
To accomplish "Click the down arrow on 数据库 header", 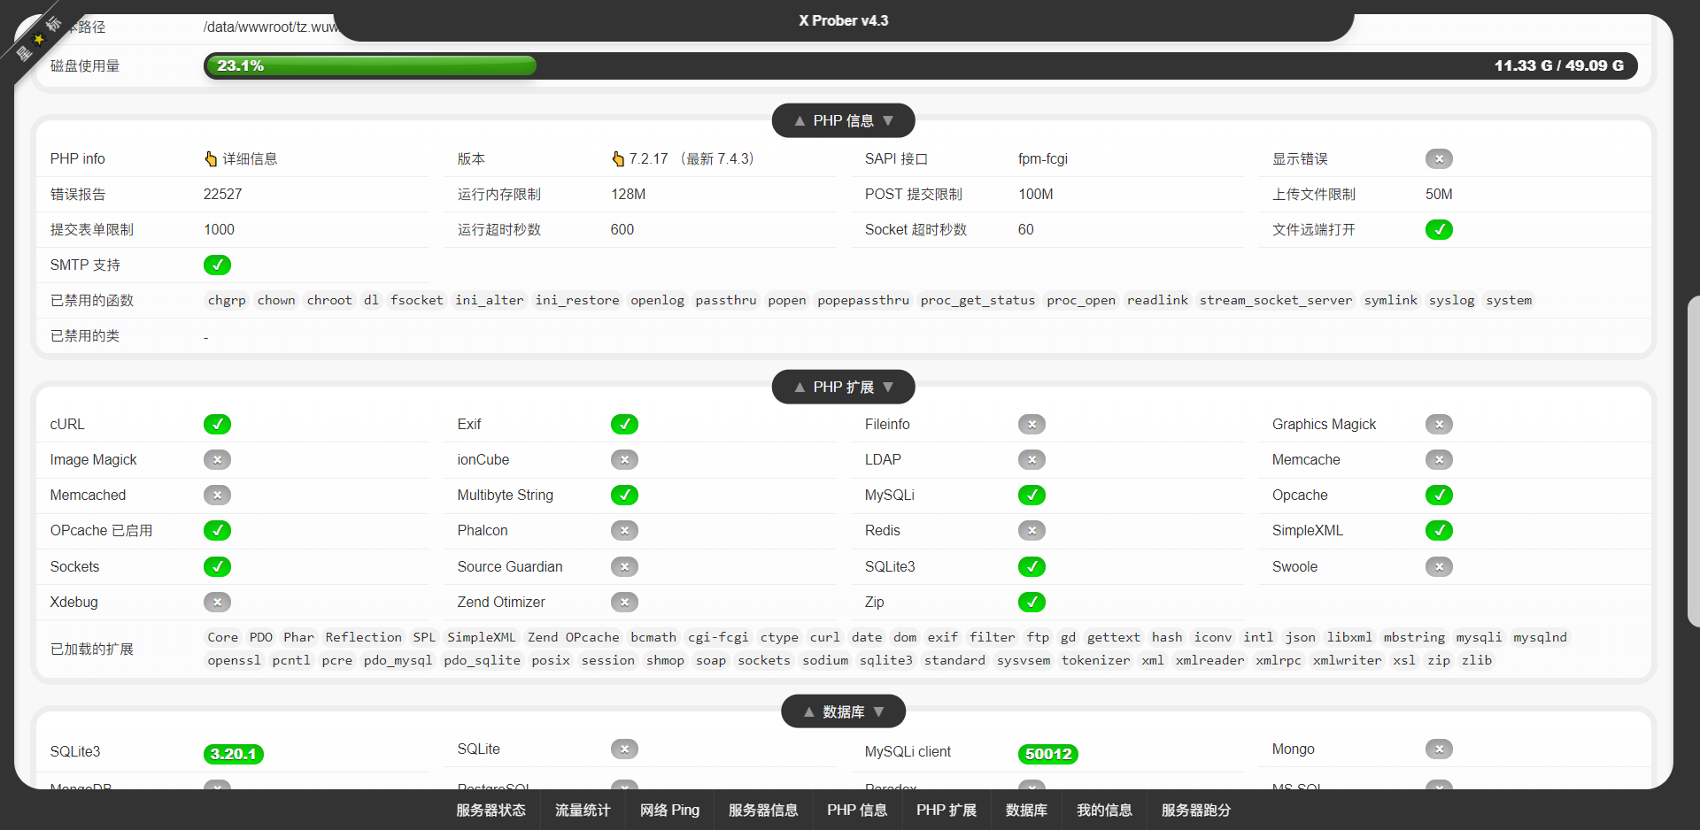I will coord(879,711).
